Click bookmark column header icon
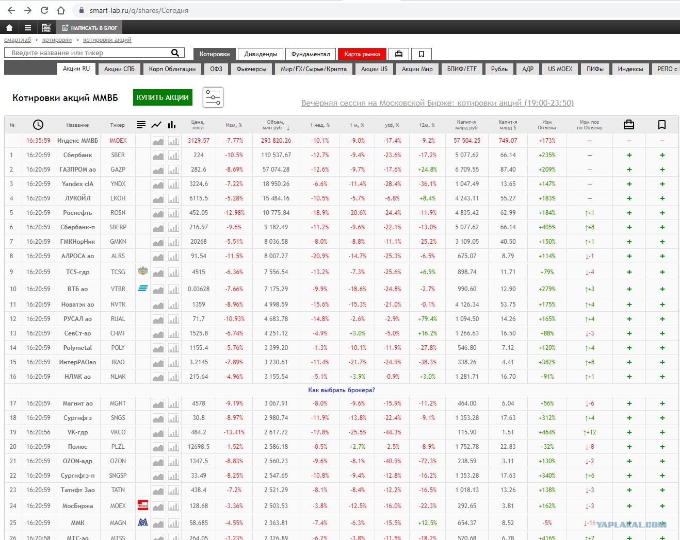 [662, 125]
